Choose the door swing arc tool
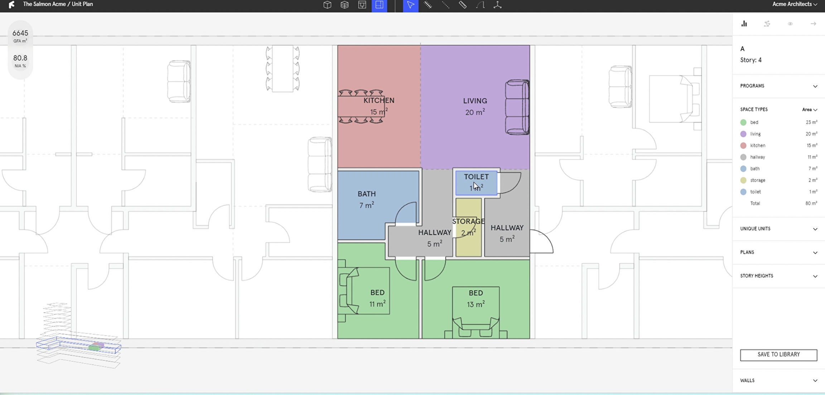This screenshot has width=825, height=395. (480, 5)
